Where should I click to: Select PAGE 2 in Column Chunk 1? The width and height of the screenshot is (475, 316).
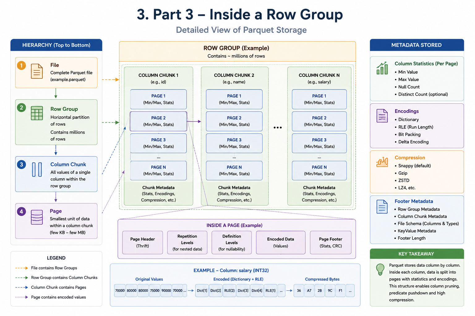[x=158, y=121]
